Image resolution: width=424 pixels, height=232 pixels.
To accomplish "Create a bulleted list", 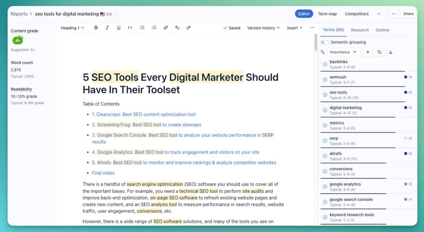I will pos(142,28).
